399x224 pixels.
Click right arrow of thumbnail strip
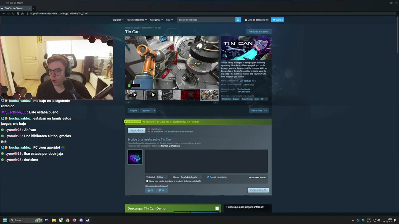216,102
